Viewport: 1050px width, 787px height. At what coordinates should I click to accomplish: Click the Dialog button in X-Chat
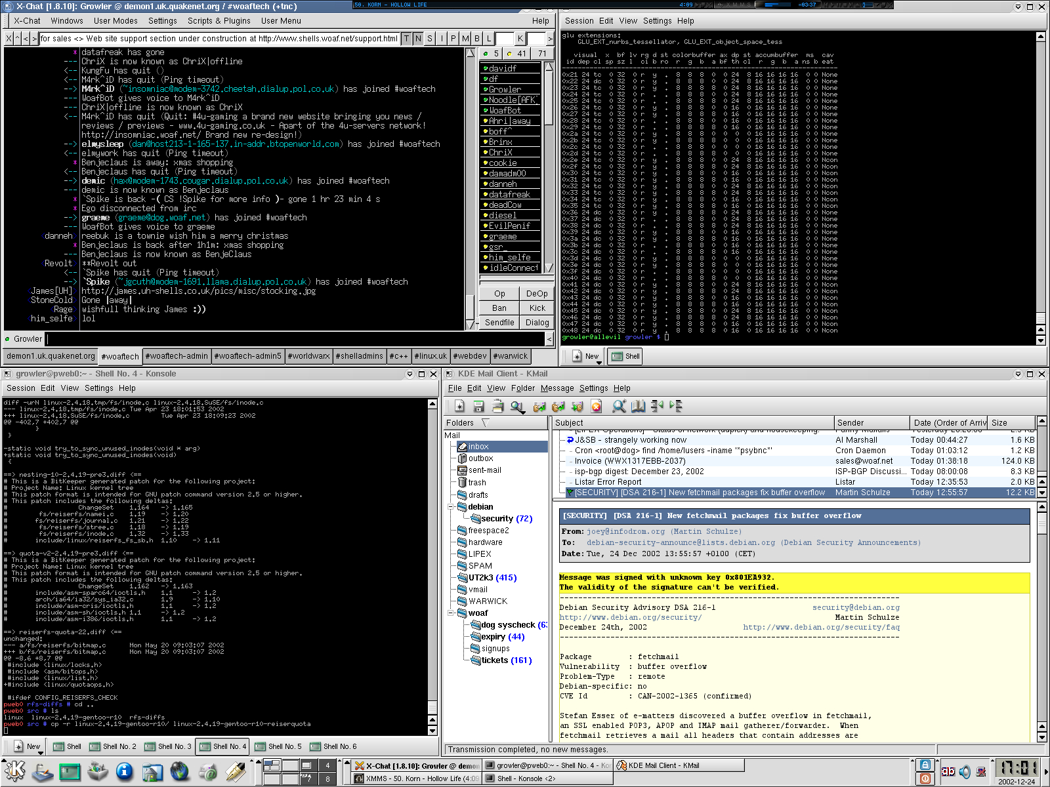click(x=537, y=323)
